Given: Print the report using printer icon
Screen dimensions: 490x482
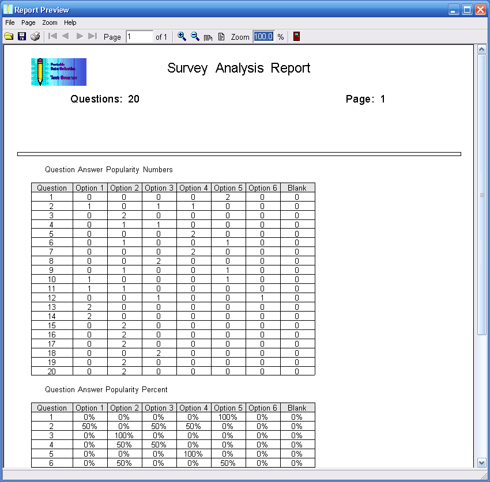Looking at the screenshot, I should [x=35, y=36].
